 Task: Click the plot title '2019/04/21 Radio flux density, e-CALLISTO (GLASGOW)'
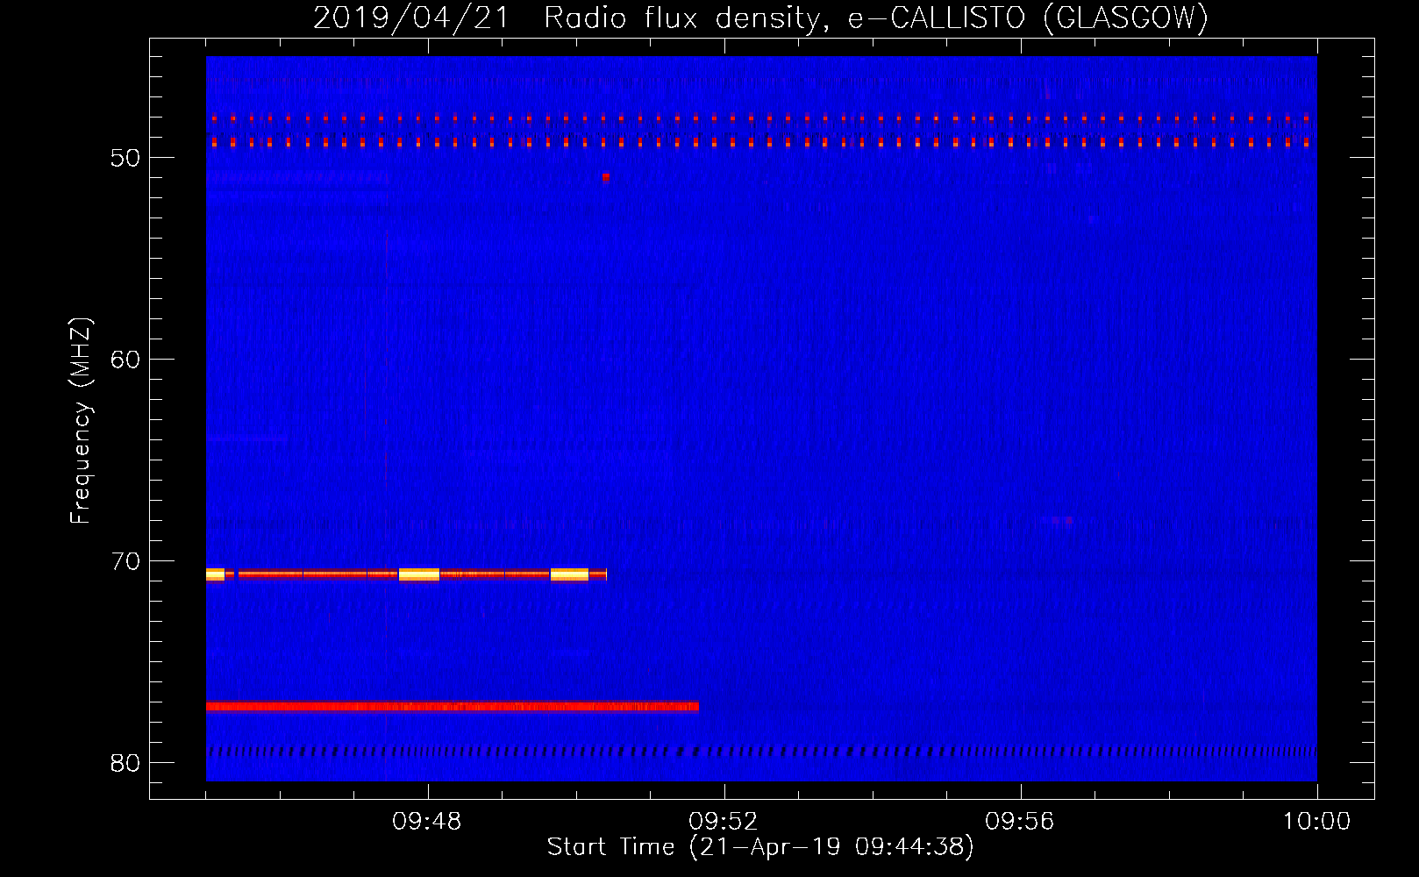coord(760,18)
